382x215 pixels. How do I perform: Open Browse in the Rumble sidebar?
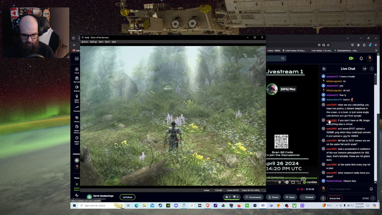77,88
